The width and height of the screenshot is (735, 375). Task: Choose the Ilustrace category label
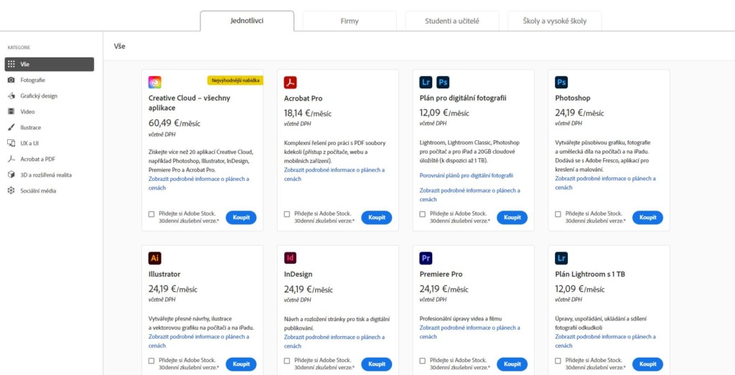pyautogui.click(x=30, y=128)
